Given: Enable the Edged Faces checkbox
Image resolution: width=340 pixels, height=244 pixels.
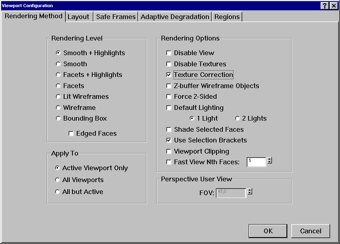Looking at the screenshot, I should point(71,134).
